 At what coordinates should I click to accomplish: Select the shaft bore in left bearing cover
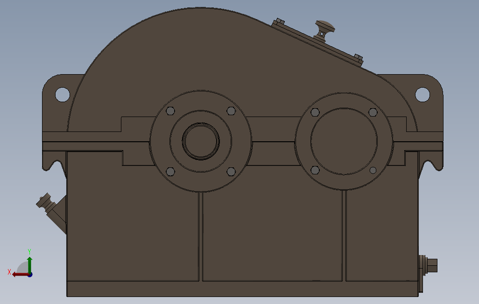[x=201, y=141]
